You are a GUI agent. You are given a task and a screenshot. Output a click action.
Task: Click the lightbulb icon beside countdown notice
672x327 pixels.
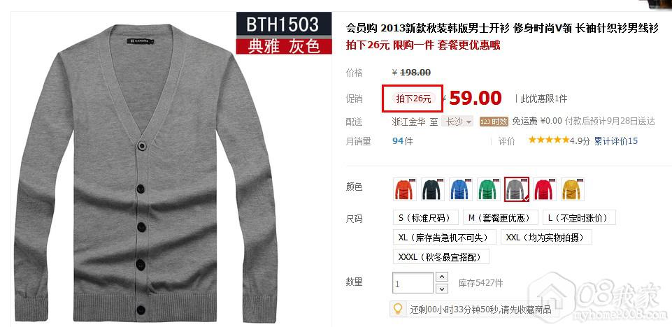(x=398, y=308)
